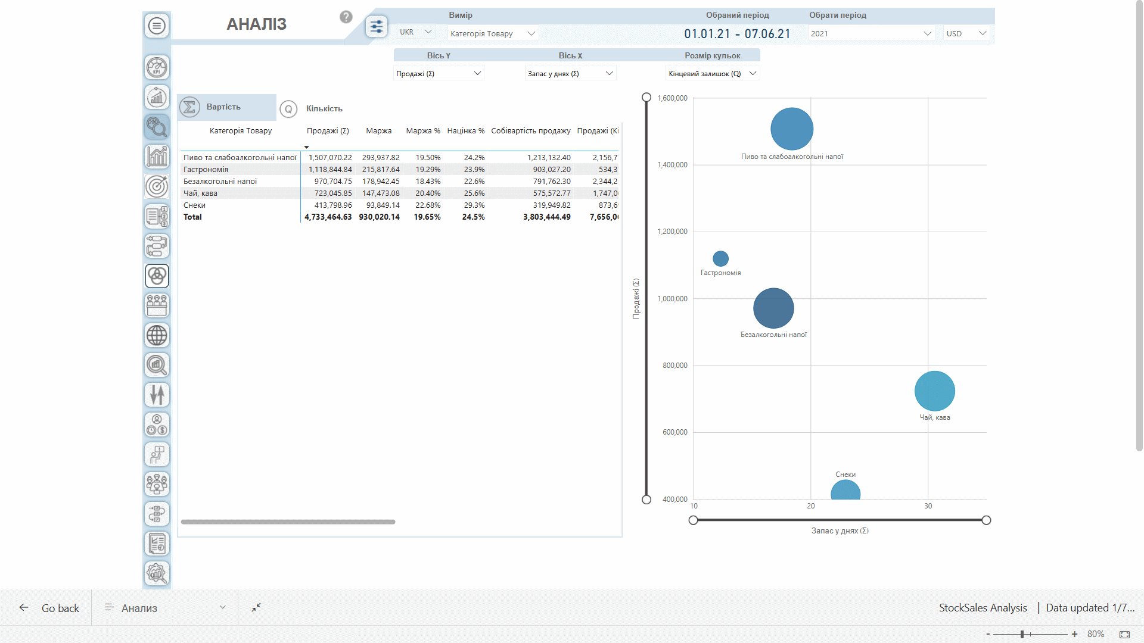The image size is (1144, 643).
Task: Open the filter sliders settings icon
Action: click(377, 26)
